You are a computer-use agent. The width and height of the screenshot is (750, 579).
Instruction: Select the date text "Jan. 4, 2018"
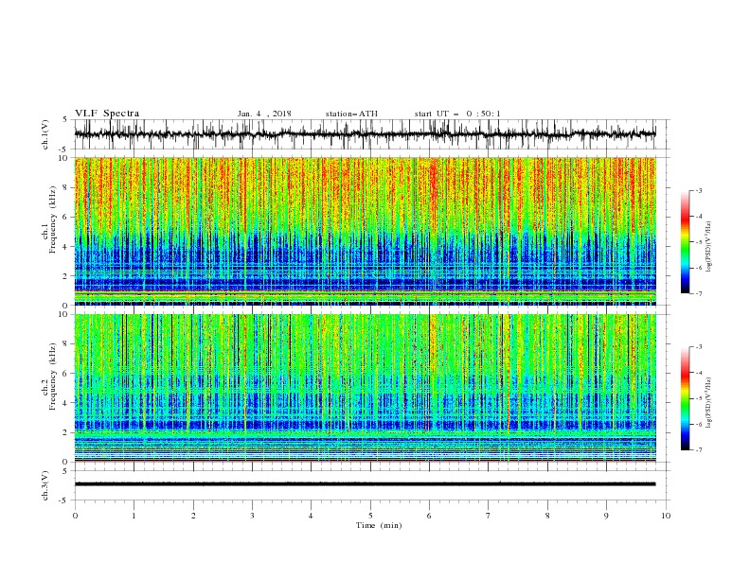(x=264, y=114)
